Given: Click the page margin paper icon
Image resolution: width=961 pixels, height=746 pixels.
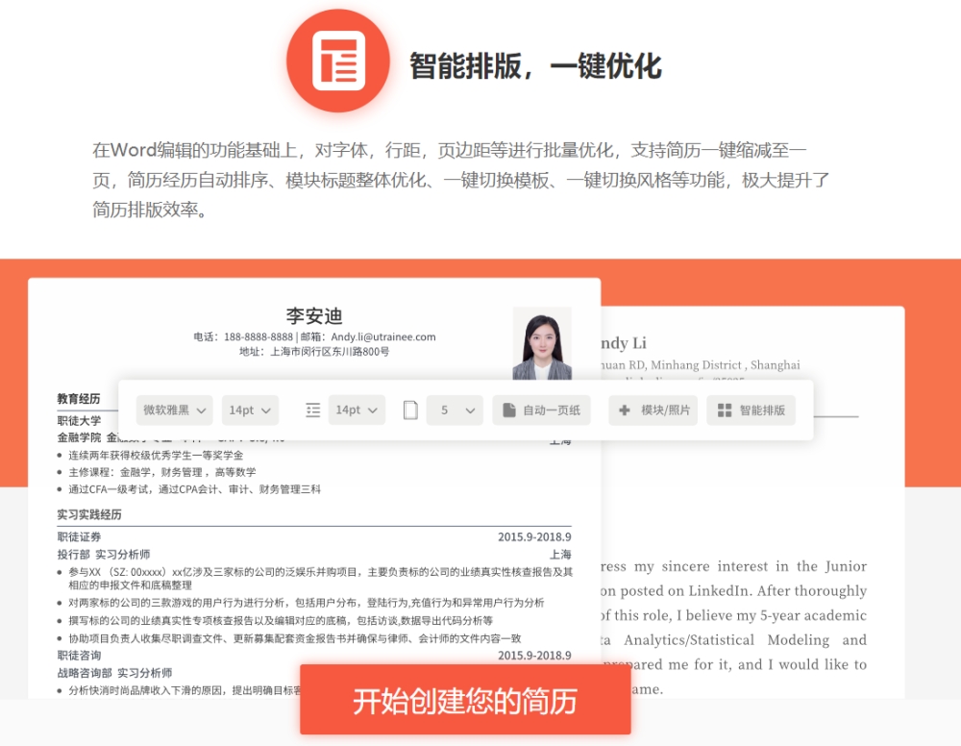Looking at the screenshot, I should click(x=410, y=410).
